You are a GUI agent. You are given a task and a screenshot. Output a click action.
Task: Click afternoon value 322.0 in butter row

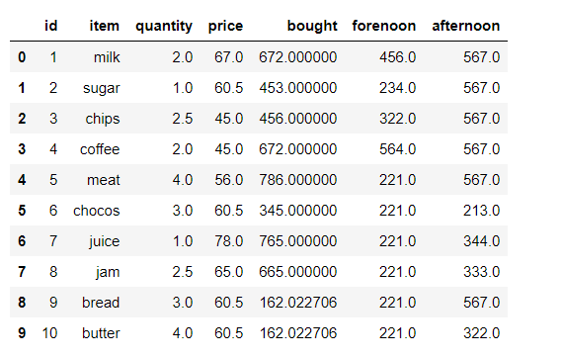pyautogui.click(x=481, y=333)
